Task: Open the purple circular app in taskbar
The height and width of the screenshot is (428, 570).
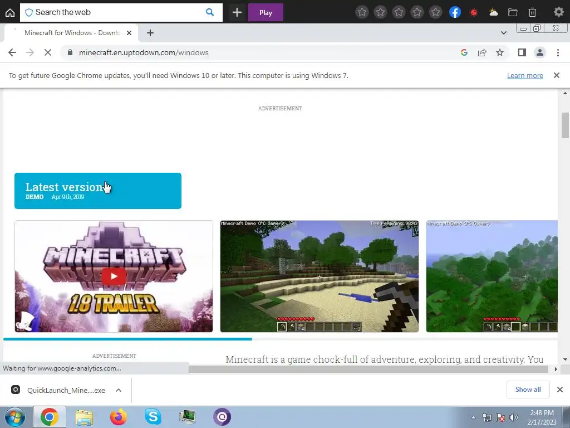Action: tap(222, 417)
